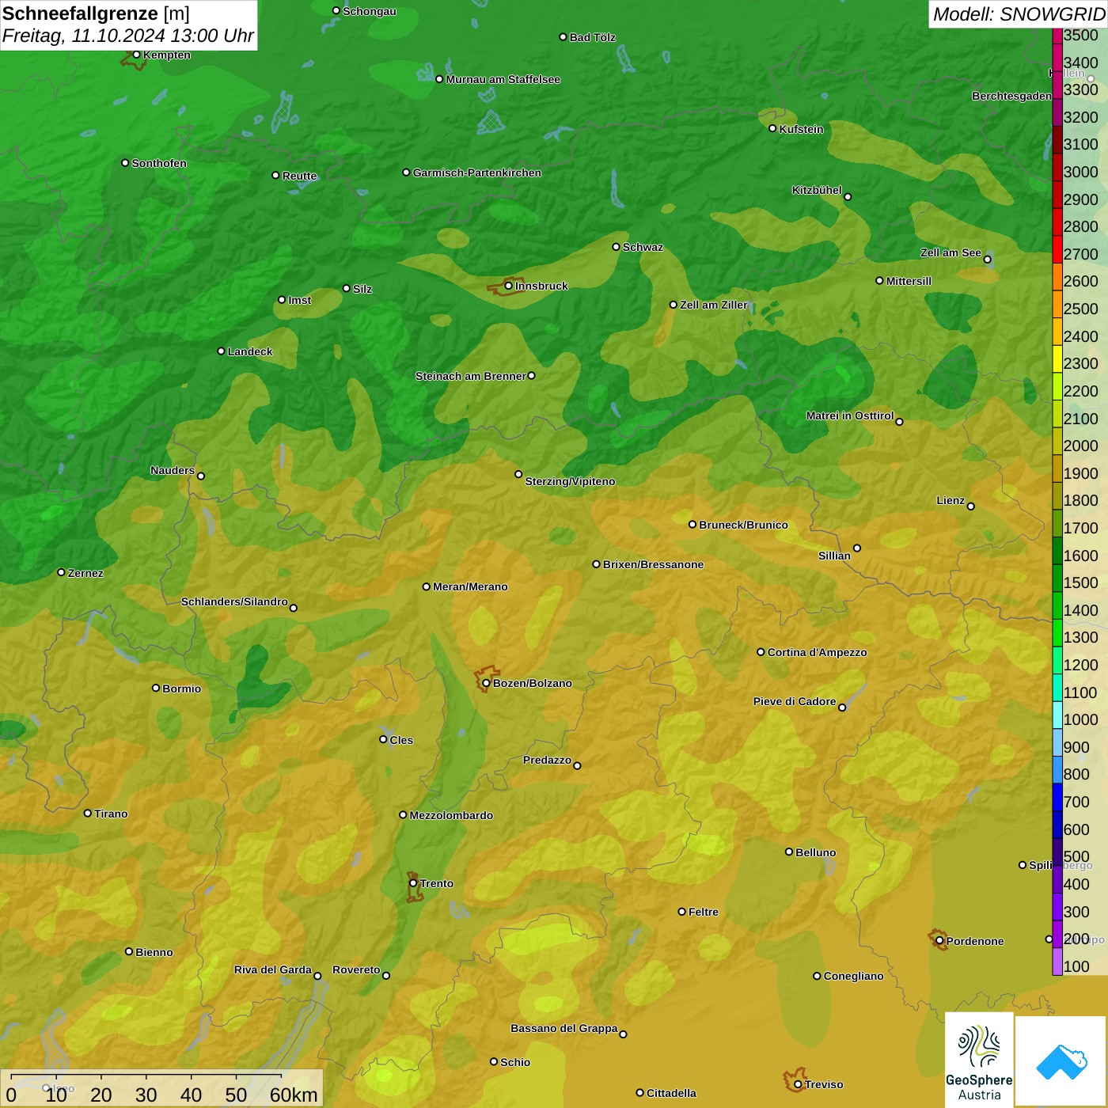1108x1108 pixels.
Task: Click the Riva del Garda marker dot
Action: [317, 976]
